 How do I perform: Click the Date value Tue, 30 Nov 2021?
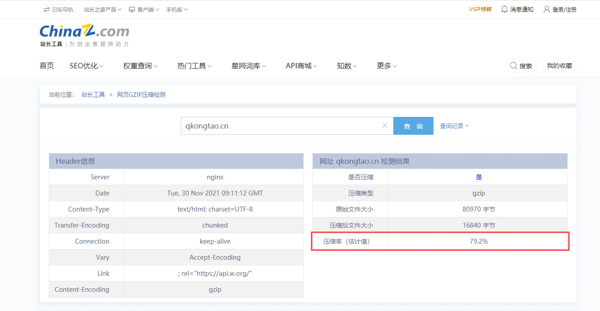coord(215,193)
